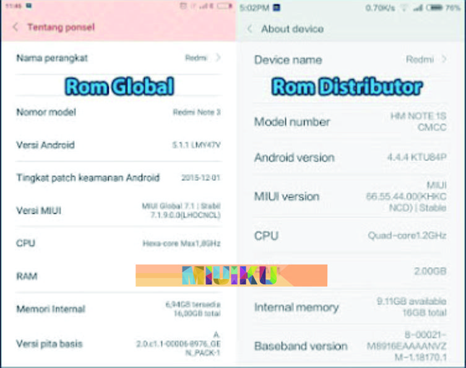Tap Redmi value in Nama perangkat row

click(x=196, y=58)
